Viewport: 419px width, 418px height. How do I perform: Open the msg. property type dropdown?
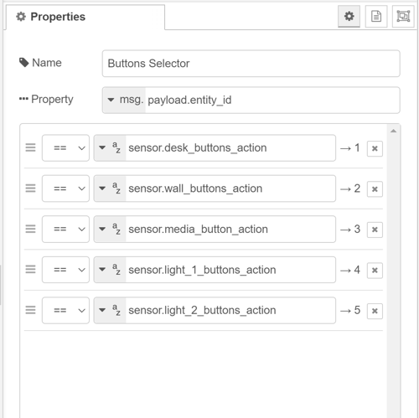(124, 100)
